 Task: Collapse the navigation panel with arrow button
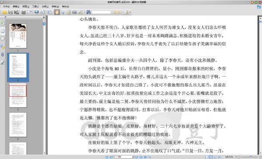point(44,17)
